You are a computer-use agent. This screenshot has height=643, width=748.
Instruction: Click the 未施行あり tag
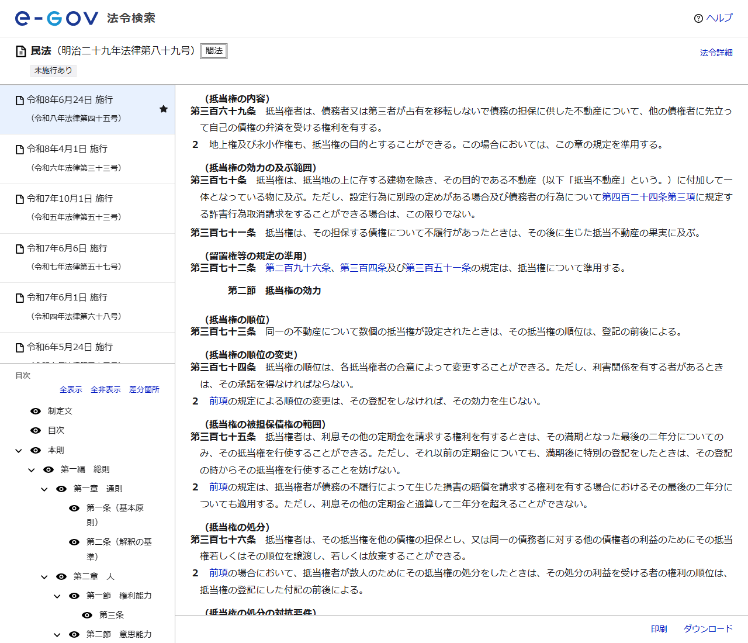tap(53, 70)
